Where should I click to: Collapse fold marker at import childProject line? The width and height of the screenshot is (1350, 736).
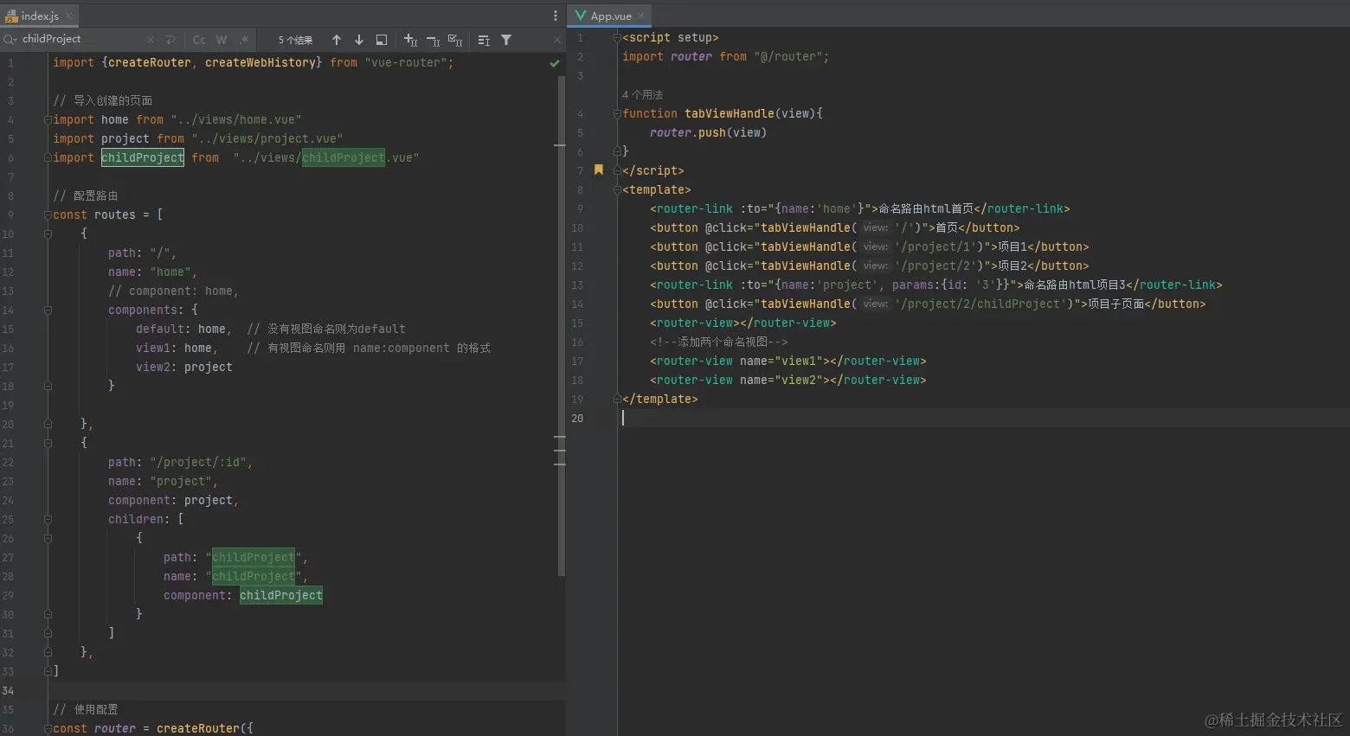click(48, 158)
